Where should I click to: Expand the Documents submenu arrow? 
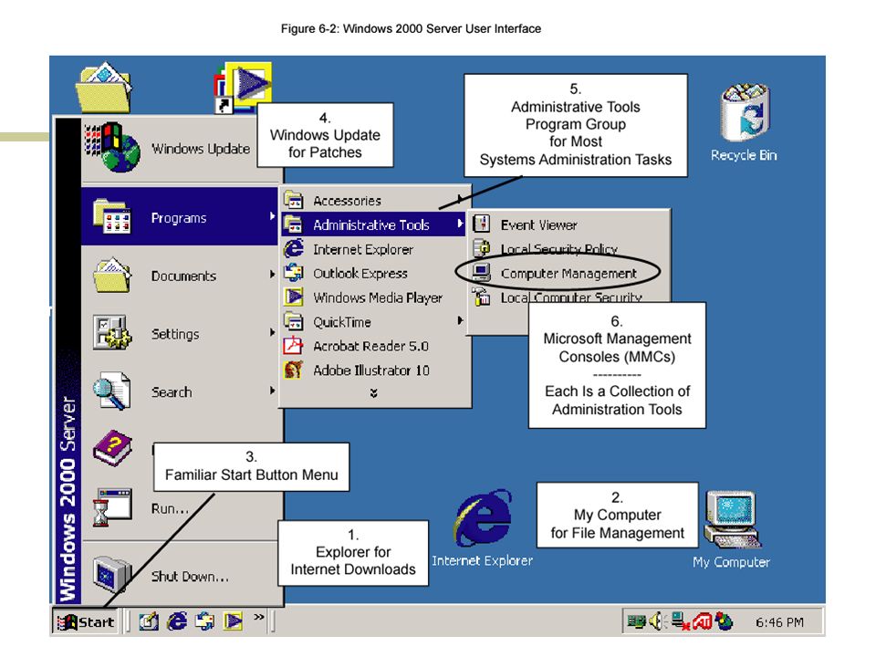pos(272,275)
